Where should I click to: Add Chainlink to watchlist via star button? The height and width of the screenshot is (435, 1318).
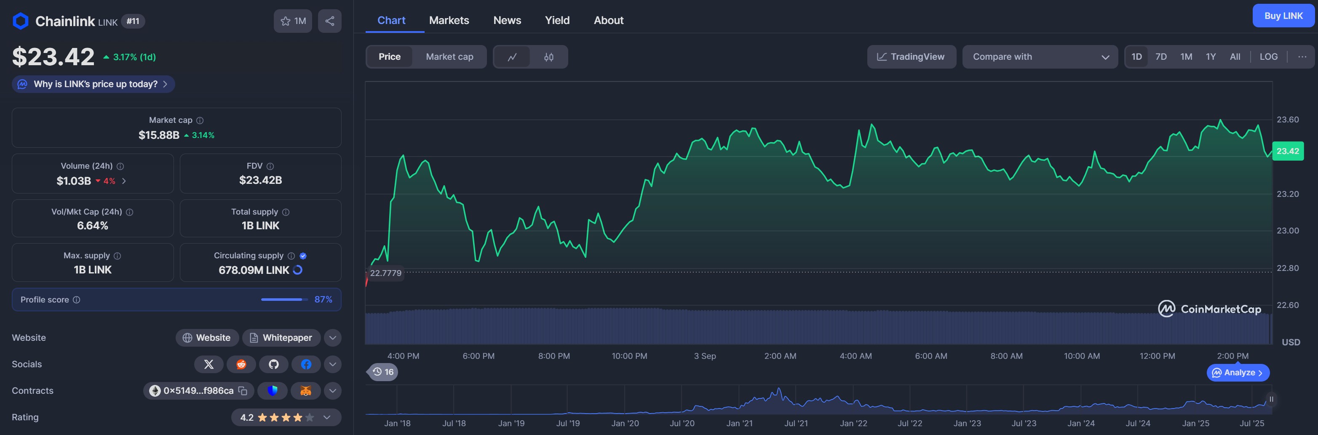(x=293, y=21)
